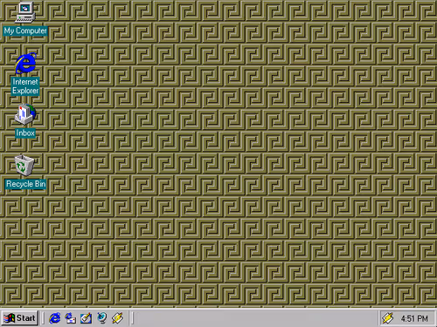The image size is (437, 327).
Task: Click the taskbar grip handle after Quick Launch
Action: (132, 318)
